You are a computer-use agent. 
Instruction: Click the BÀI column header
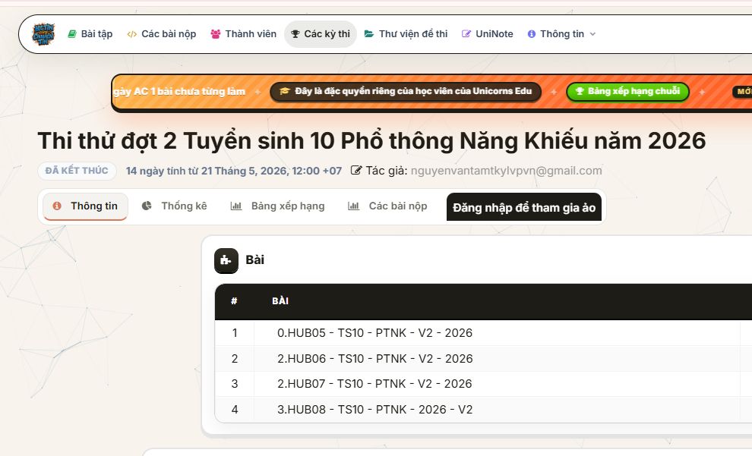click(280, 300)
